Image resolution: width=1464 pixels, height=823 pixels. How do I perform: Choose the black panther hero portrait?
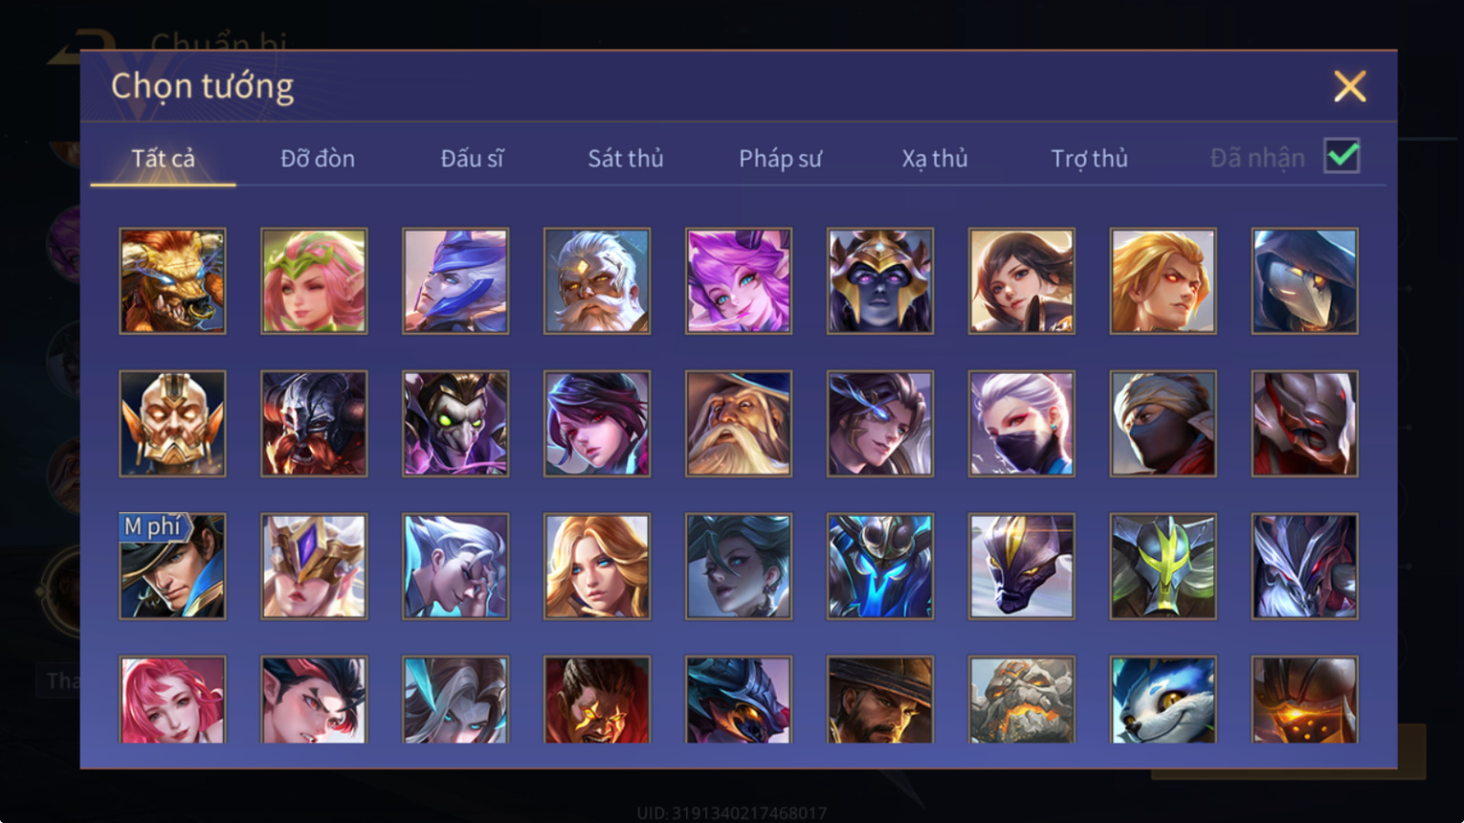click(1021, 566)
